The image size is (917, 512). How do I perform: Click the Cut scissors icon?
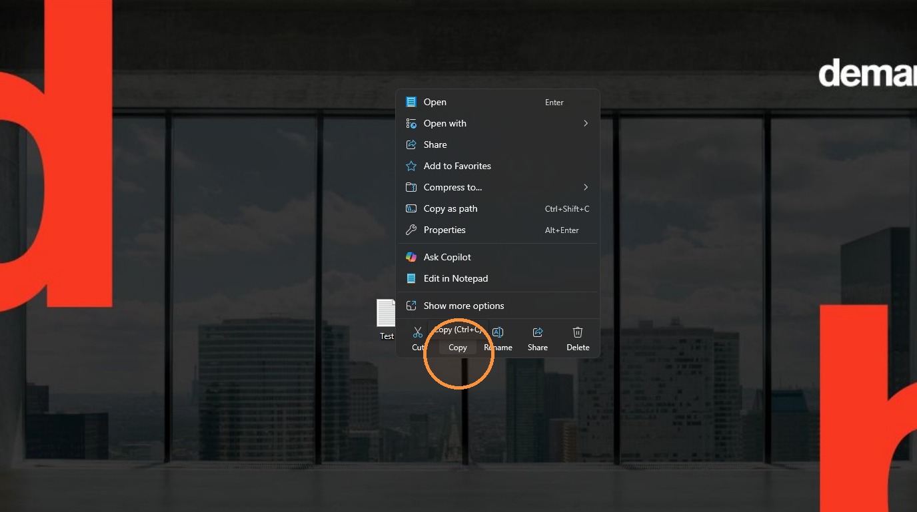pos(418,332)
